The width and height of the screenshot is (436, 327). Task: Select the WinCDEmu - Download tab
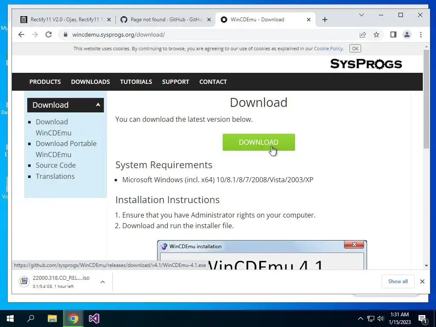pyautogui.click(x=266, y=20)
